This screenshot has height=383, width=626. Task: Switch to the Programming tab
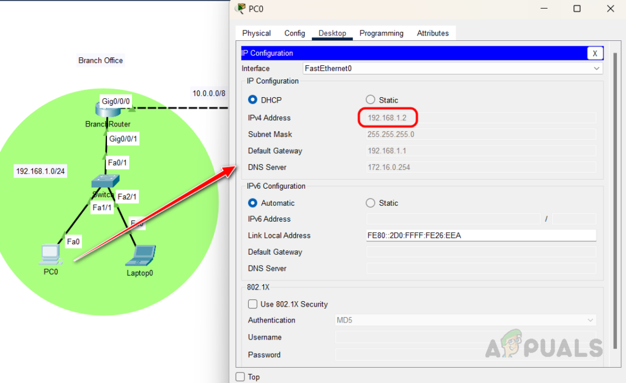(381, 33)
